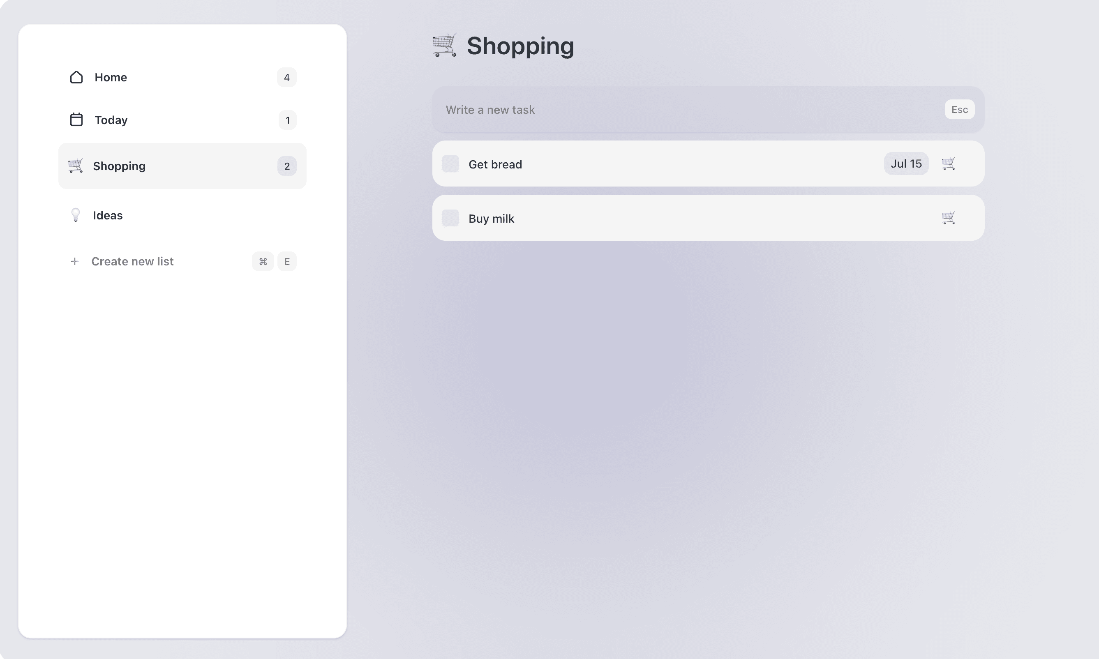The height and width of the screenshot is (659, 1099).
Task: Click the Home count badge showing 4
Action: pyautogui.click(x=286, y=77)
